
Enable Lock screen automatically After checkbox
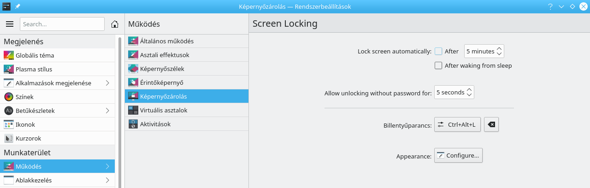438,51
